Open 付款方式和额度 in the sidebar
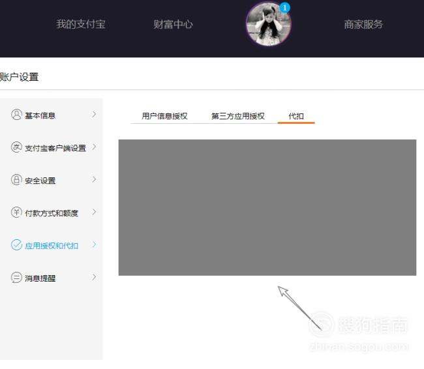 click(52, 213)
